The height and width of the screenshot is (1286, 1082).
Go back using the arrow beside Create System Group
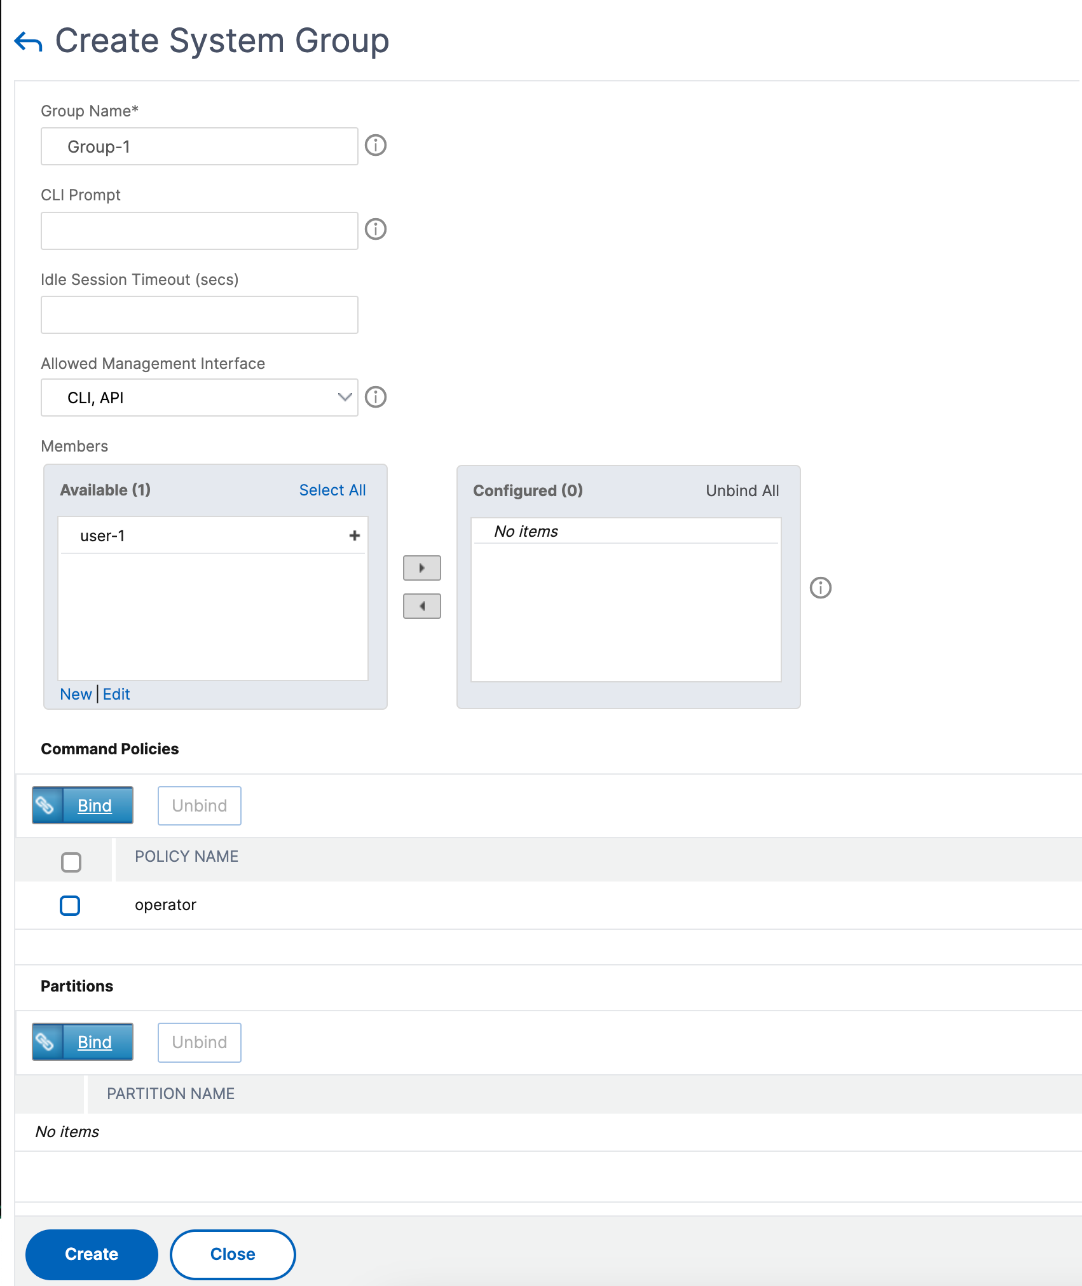point(28,42)
